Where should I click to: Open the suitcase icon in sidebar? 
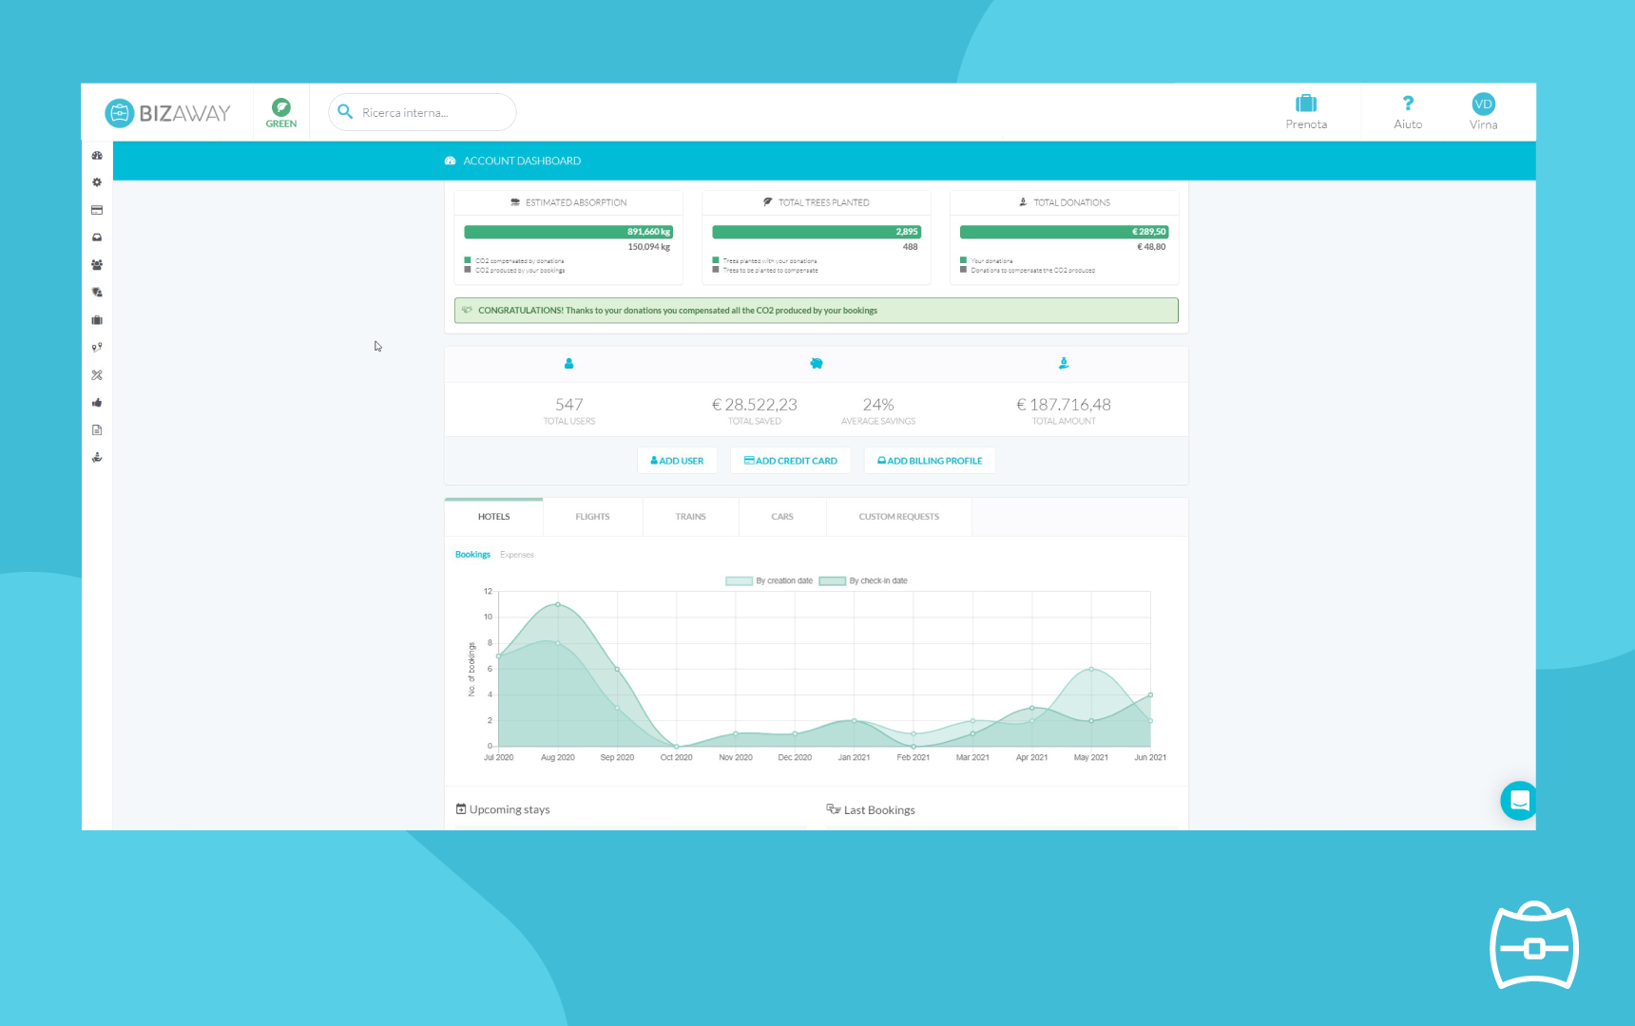(x=97, y=320)
